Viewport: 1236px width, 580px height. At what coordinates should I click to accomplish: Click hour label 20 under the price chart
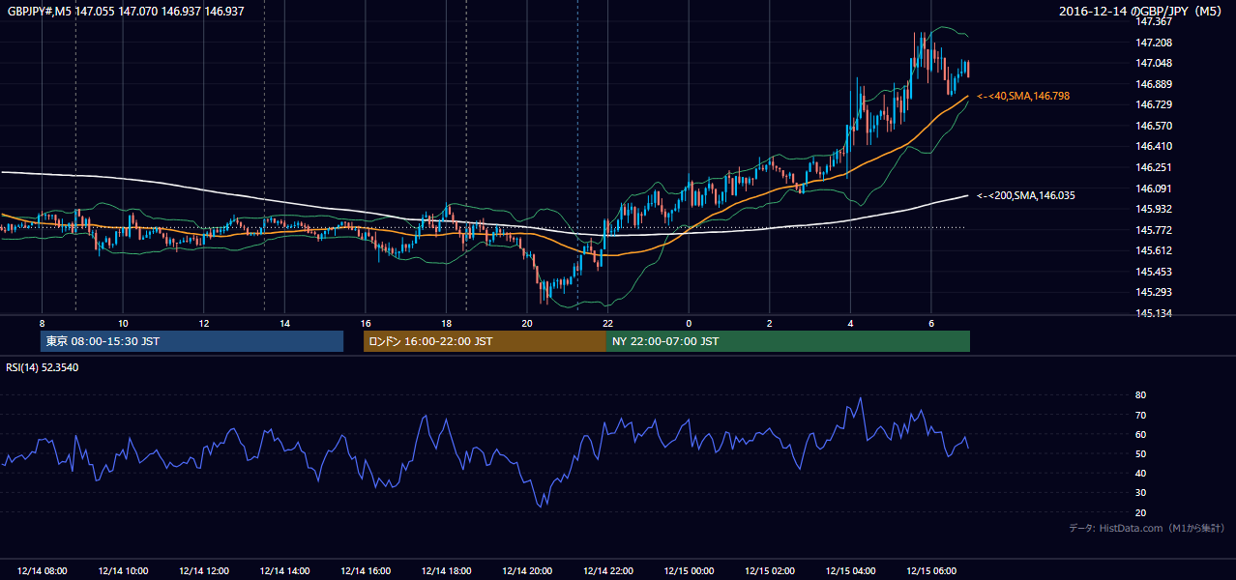(x=527, y=323)
